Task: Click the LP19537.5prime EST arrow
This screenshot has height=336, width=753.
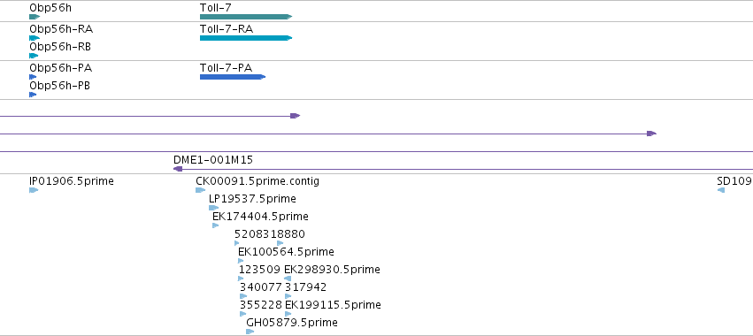Action: [x=214, y=208]
